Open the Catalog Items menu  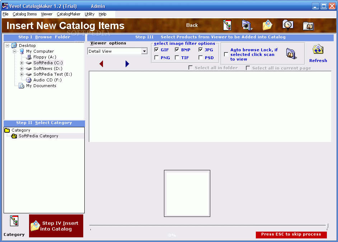coord(25,14)
